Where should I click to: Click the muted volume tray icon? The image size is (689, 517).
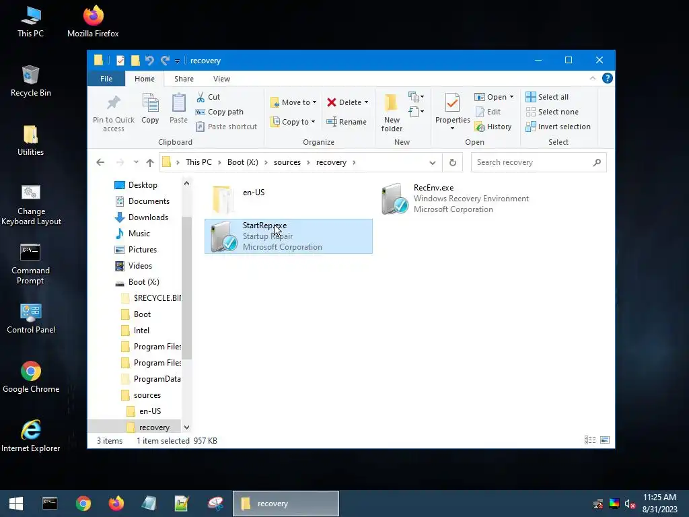pos(629,504)
